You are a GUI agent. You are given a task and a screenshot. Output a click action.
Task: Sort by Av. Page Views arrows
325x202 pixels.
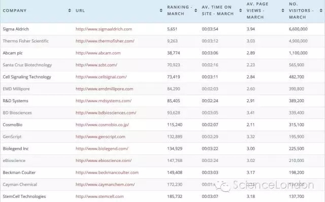(x=283, y=11)
